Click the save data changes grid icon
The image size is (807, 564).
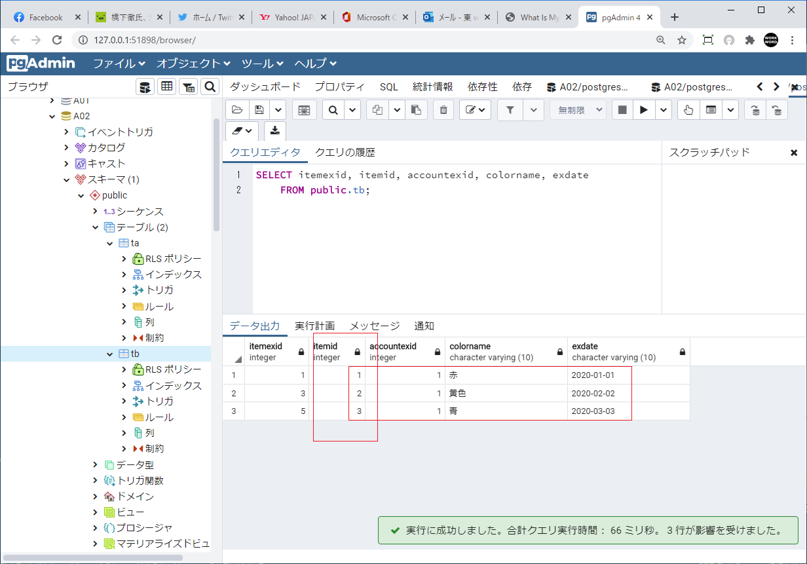coord(304,110)
